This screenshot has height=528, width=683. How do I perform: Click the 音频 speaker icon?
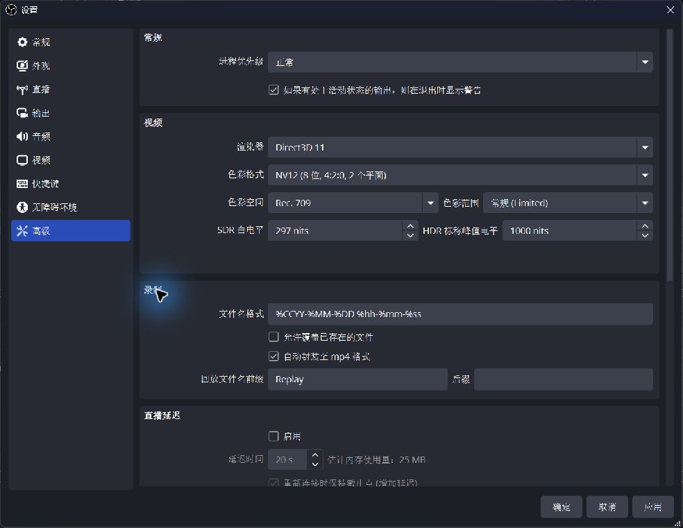tap(22, 137)
